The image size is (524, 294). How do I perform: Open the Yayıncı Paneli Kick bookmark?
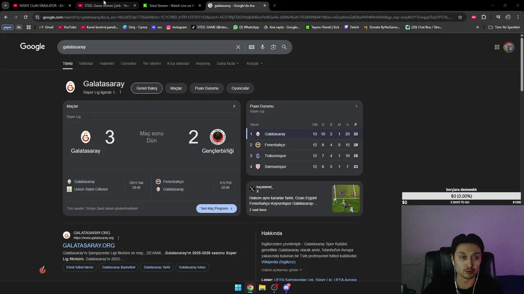point(322,27)
